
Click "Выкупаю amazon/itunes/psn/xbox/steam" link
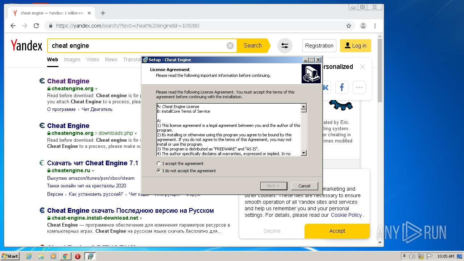tap(91, 178)
